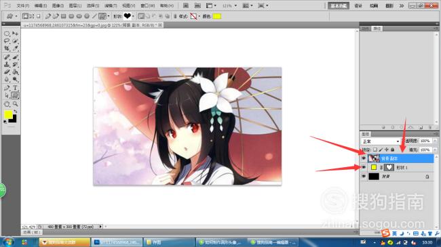Select the Path Selection tool
This screenshot has width=441, height=247.
(x=7, y=95)
